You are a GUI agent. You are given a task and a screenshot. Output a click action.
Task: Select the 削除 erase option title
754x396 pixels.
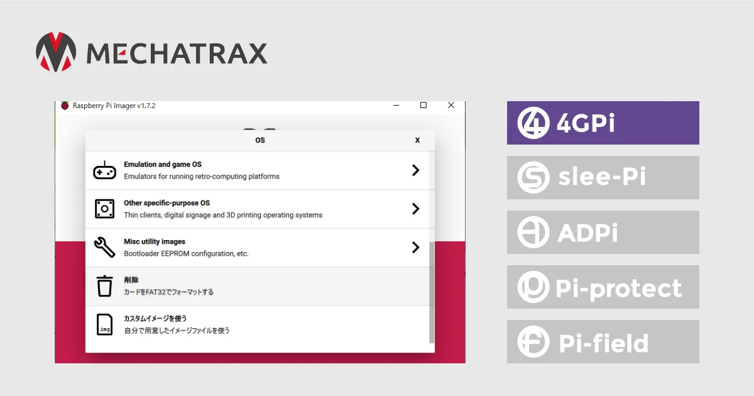point(131,280)
